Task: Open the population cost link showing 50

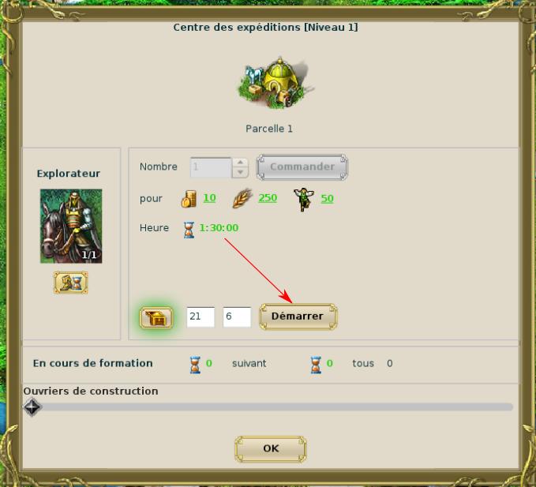Action: (x=327, y=199)
